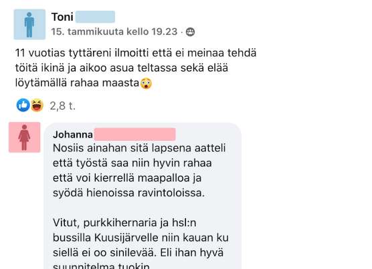Click the comment line syödä hienoissa ravintoloissa

pos(128,193)
